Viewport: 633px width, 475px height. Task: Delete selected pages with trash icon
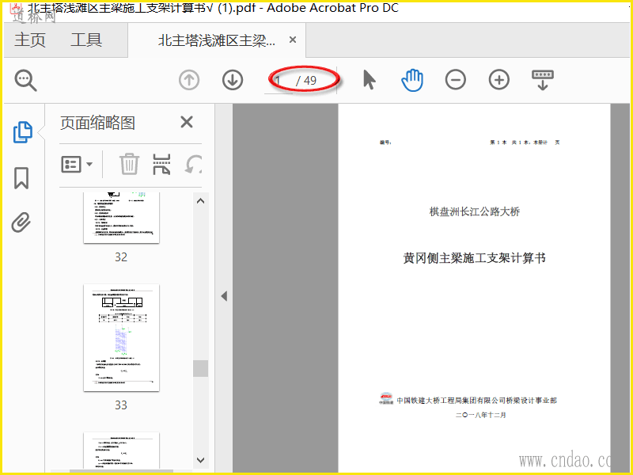pyautogui.click(x=129, y=164)
